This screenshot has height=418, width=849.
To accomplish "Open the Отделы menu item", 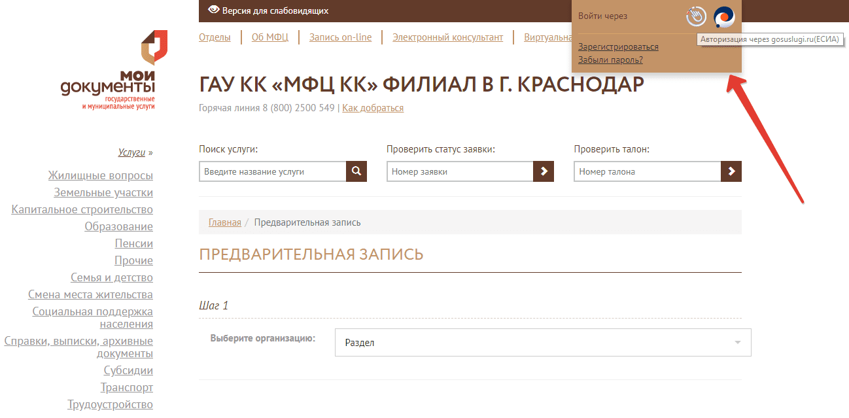I will pyautogui.click(x=215, y=37).
